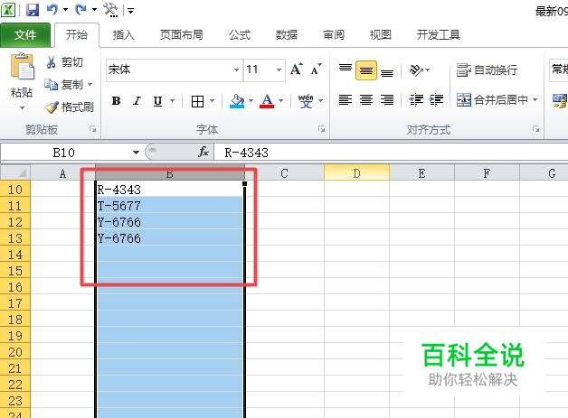Open the font size 11 dropdown
The image size is (568, 418).
[x=279, y=70]
